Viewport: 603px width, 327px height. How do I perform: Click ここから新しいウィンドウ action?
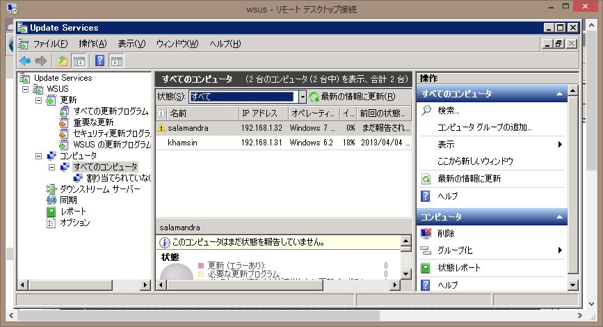click(475, 161)
